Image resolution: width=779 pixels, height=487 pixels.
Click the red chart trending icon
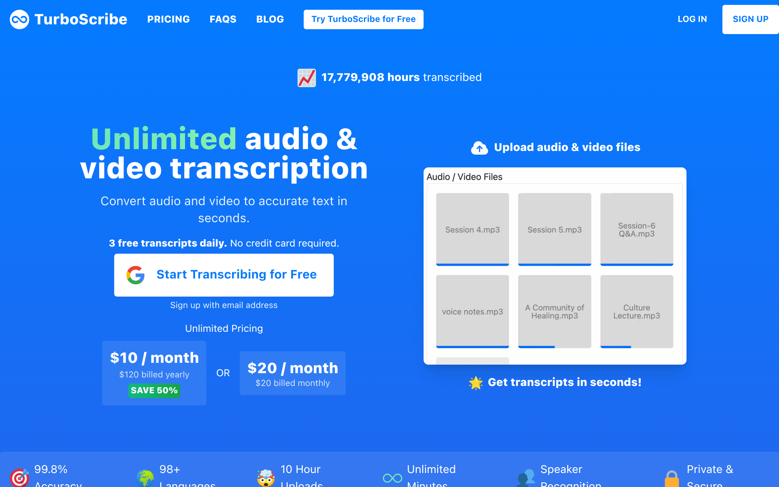pos(306,78)
